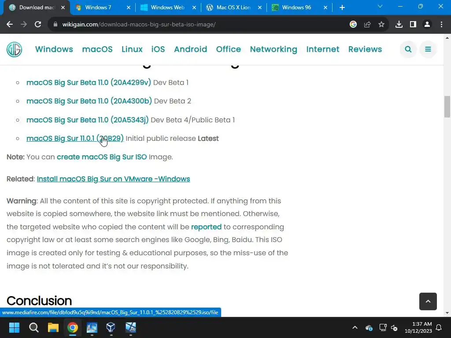Open create macOS Big Sur ISO link
This screenshot has height=338, width=451.
(102, 157)
